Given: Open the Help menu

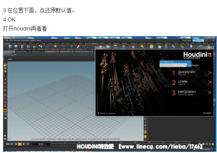Looking at the screenshot, I should point(39,40).
